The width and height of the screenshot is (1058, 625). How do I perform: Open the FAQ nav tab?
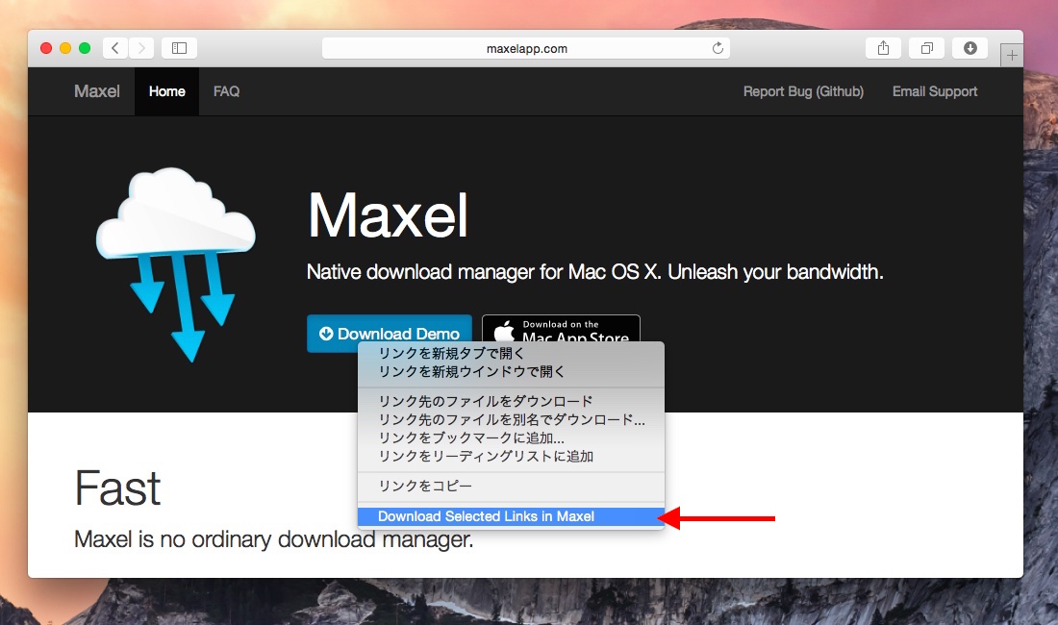(x=227, y=91)
